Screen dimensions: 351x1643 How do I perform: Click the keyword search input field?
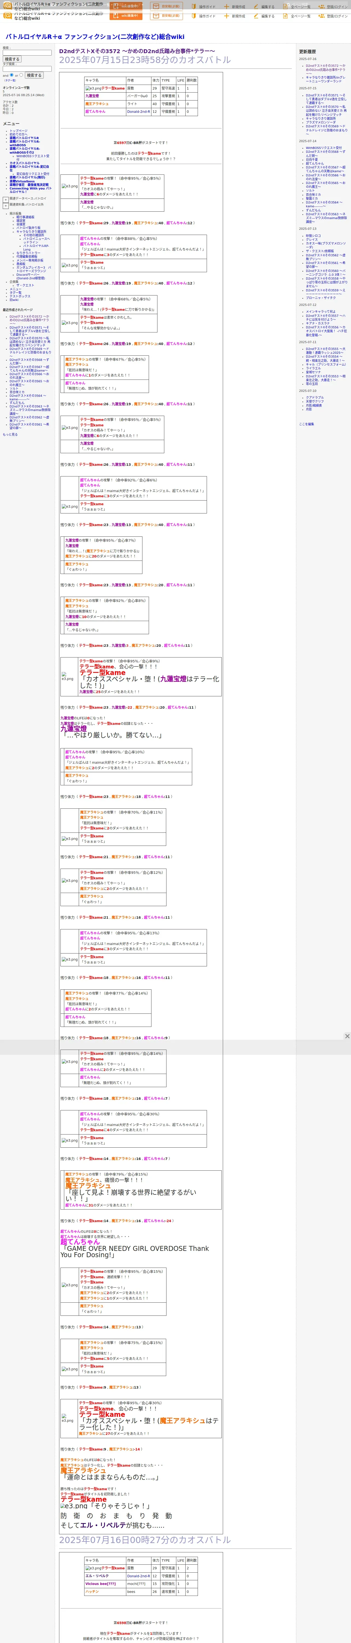click(x=27, y=53)
